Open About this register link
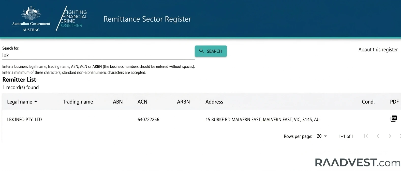The height and width of the screenshot is (171, 401). tap(378, 50)
